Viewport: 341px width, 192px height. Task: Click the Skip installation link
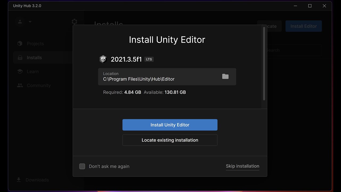tap(242, 166)
